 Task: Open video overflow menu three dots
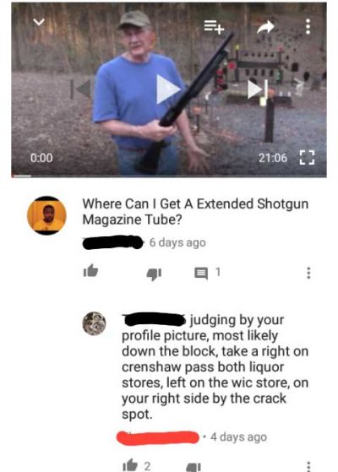pyautogui.click(x=308, y=27)
